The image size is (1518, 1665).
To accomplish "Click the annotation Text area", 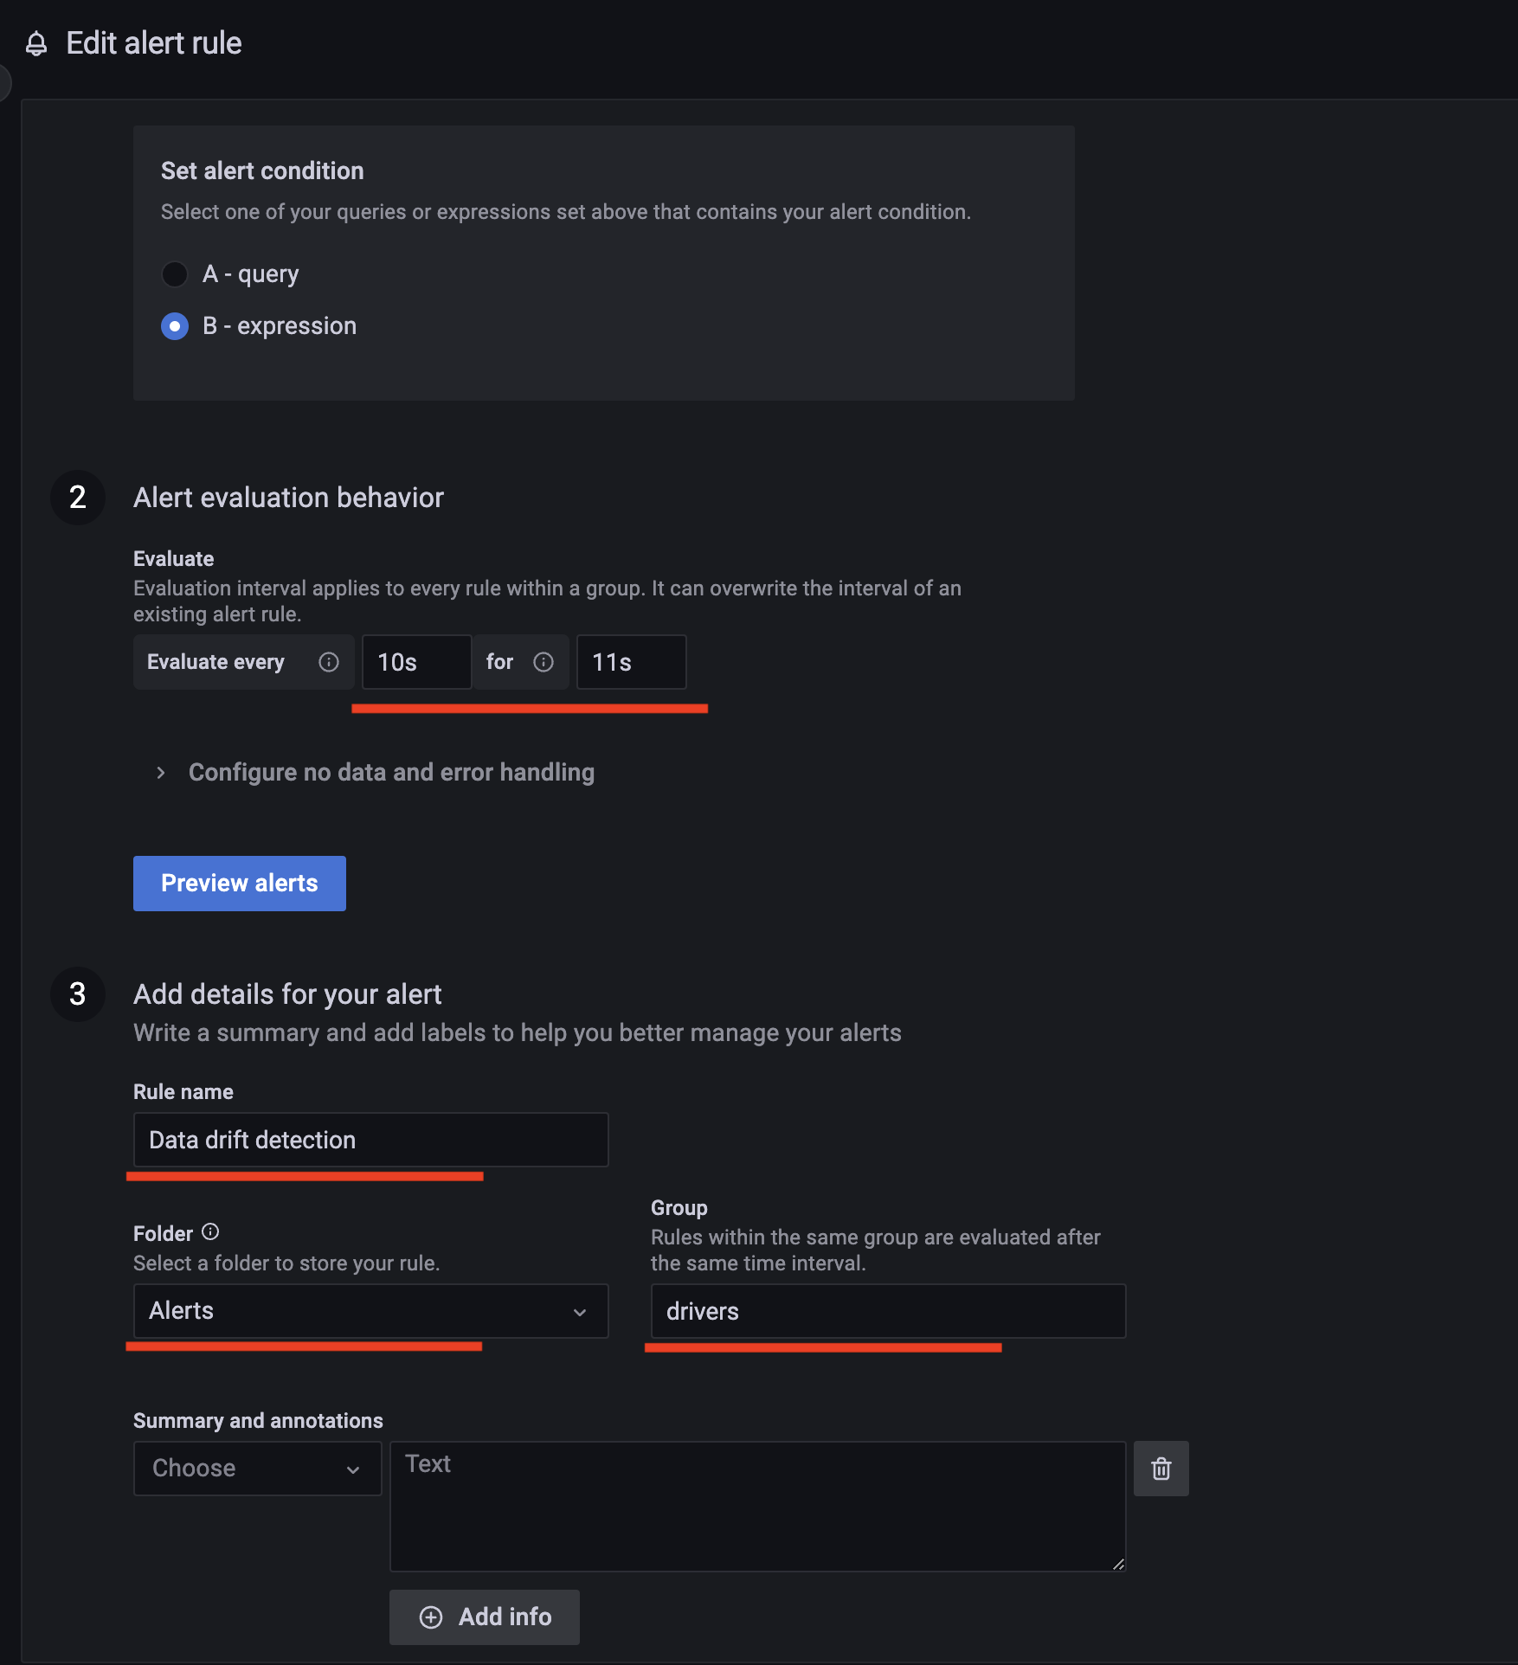I will (x=758, y=1507).
